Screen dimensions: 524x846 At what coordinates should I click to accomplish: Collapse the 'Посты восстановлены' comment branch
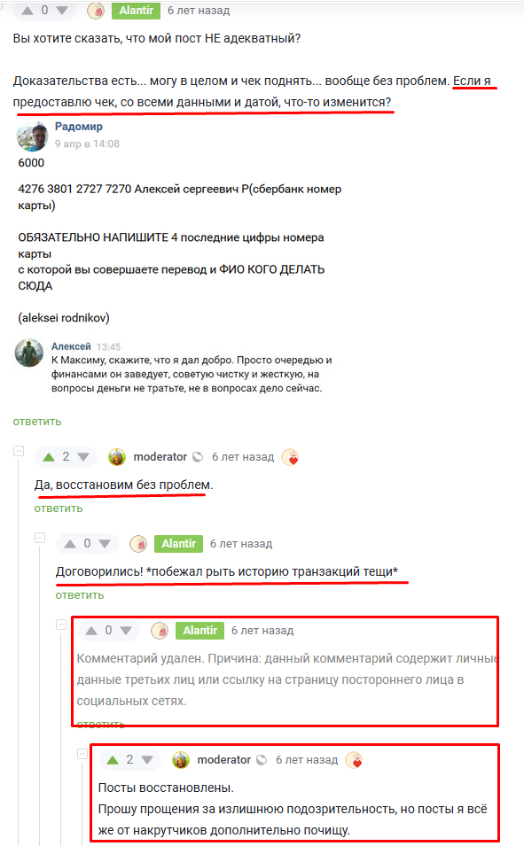coord(82,754)
